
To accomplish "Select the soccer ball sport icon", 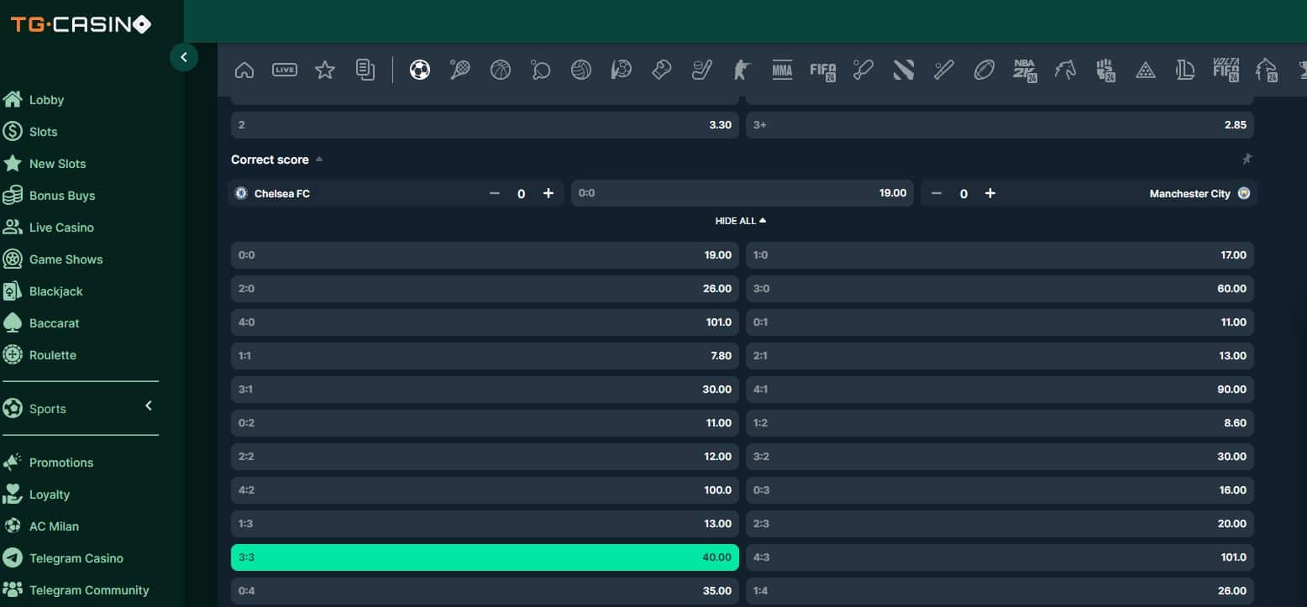I will pyautogui.click(x=420, y=70).
